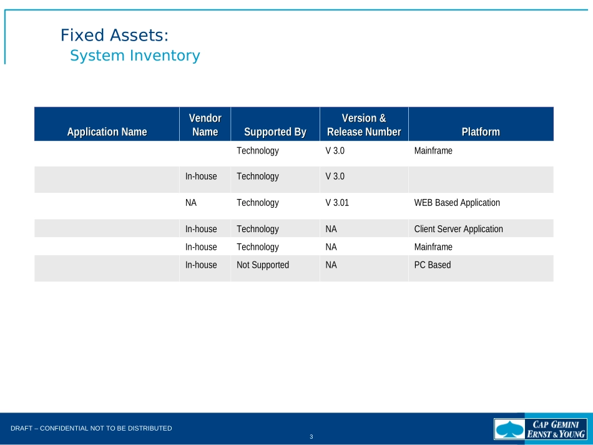This screenshot has width=593, height=445.
Task: Select 'V 3.0' in the row without a vendor
Action: (335, 150)
